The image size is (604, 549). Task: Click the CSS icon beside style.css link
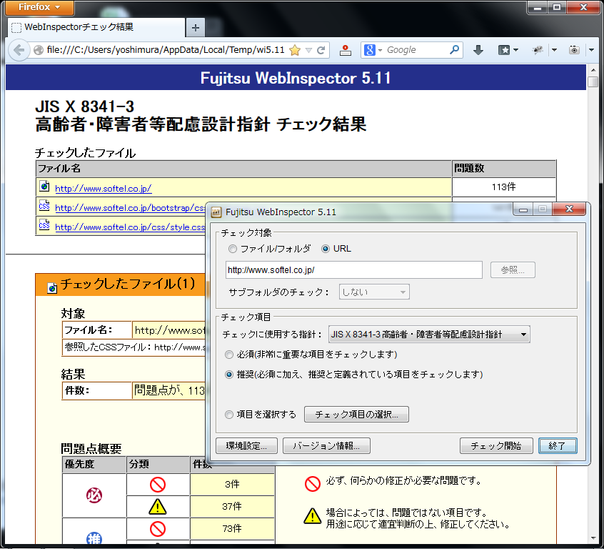(44, 224)
